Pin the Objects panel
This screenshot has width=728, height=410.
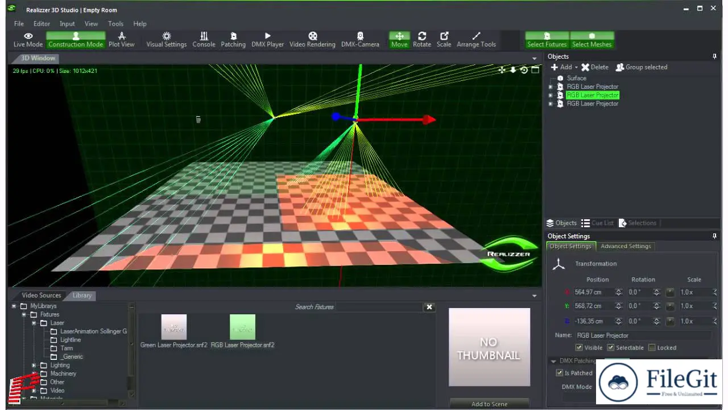pos(714,56)
